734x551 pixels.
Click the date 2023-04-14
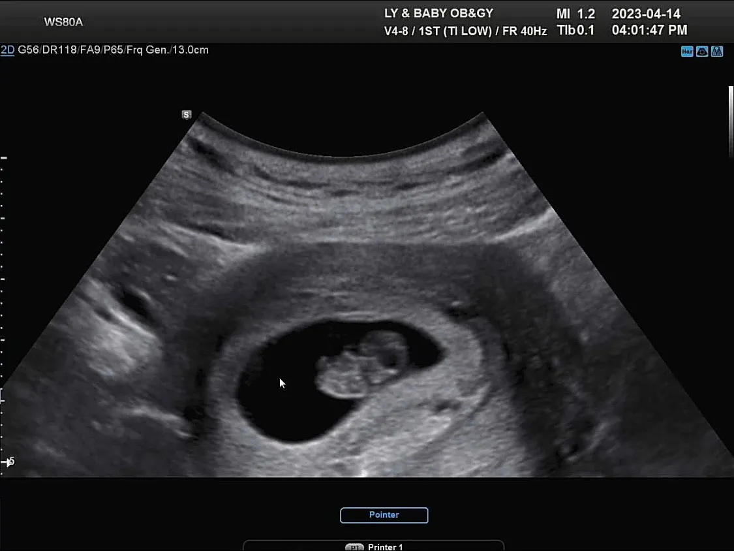[646, 14]
